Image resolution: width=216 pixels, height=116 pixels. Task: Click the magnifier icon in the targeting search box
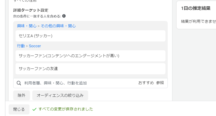tap(19, 83)
